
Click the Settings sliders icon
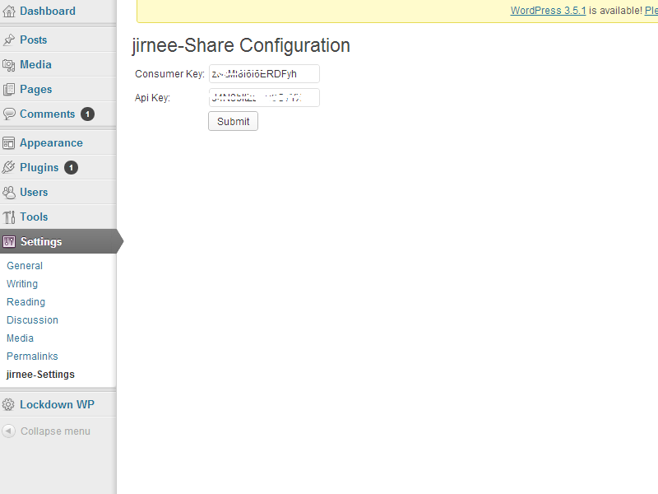click(x=9, y=241)
